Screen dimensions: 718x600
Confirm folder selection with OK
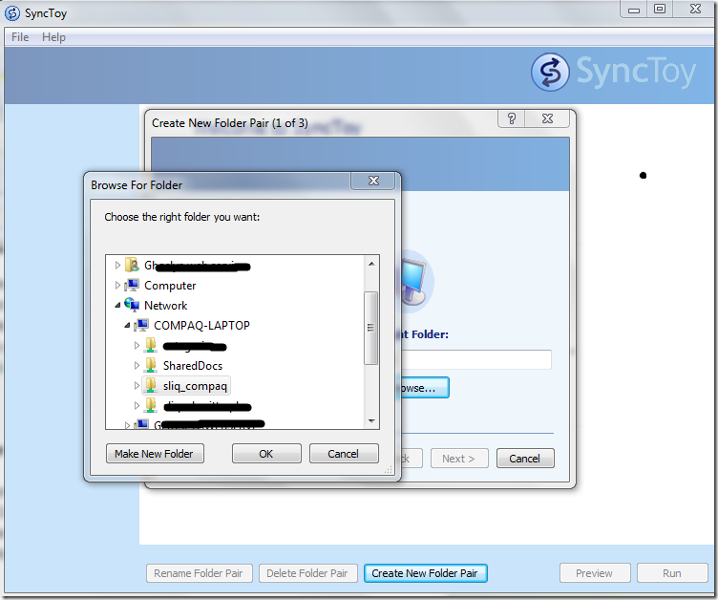pyautogui.click(x=266, y=453)
